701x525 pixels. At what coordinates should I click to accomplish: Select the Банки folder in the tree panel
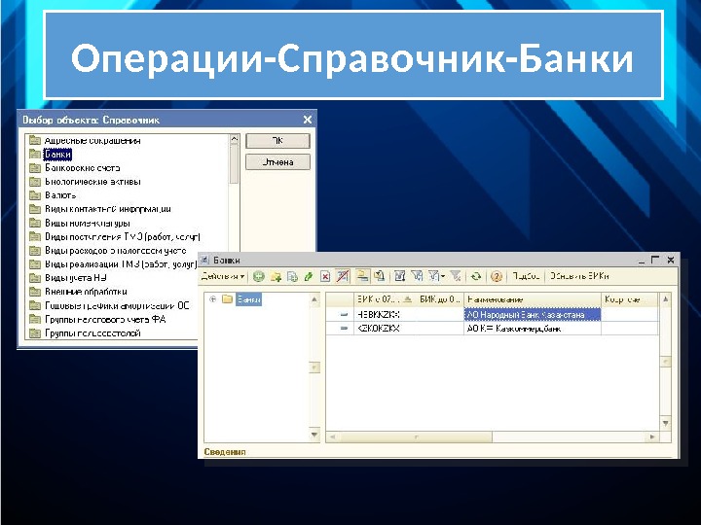(248, 299)
